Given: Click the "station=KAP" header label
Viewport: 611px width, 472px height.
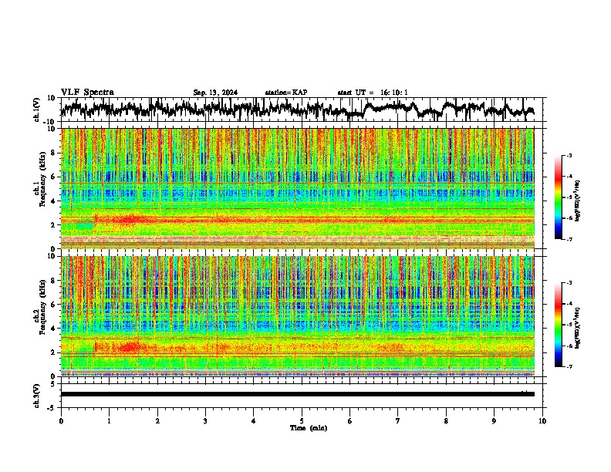Looking at the screenshot, I should click(286, 93).
